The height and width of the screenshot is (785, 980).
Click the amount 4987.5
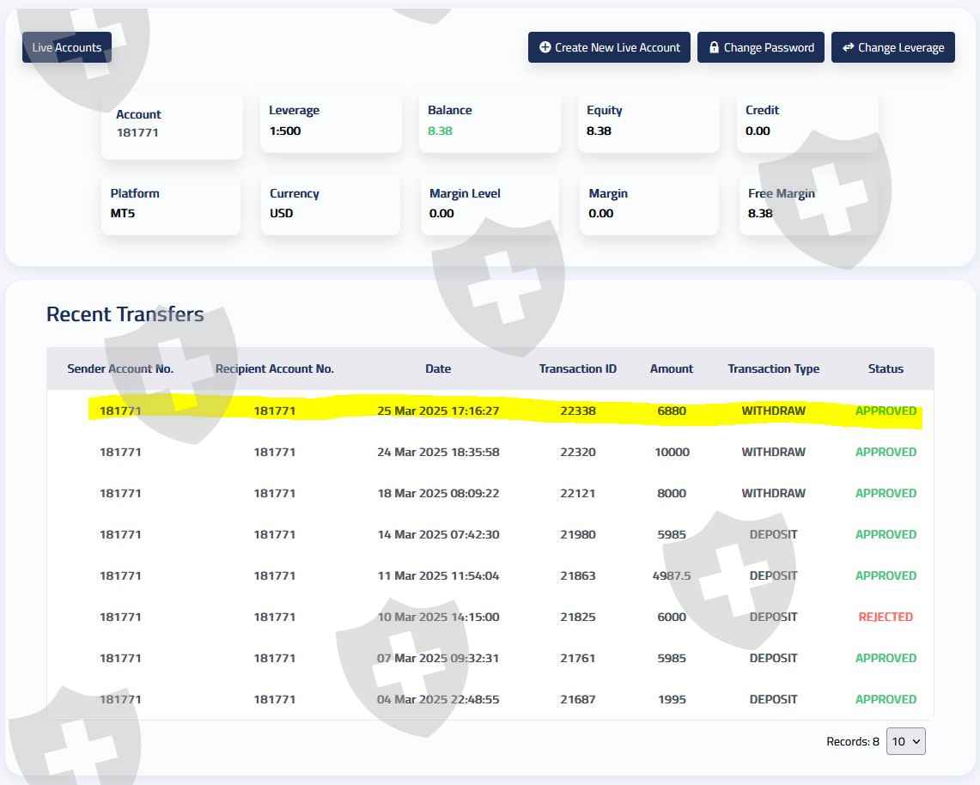[672, 575]
